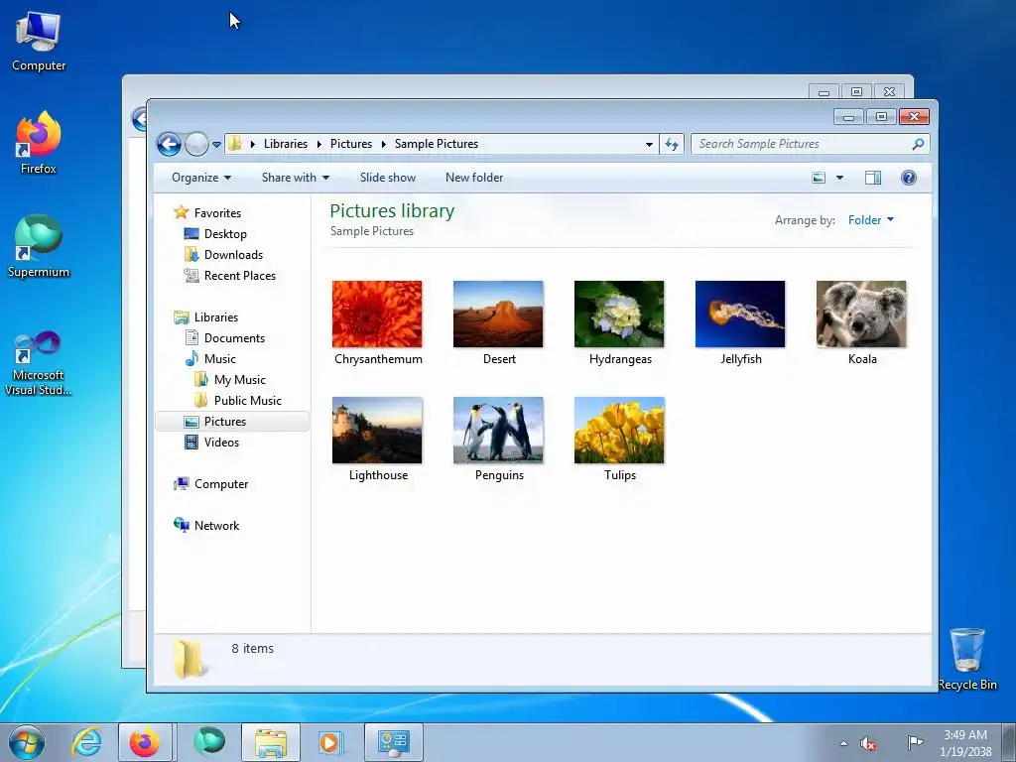The width and height of the screenshot is (1016, 762).
Task: Select the Supermium desktop shortcut
Action: (39, 246)
